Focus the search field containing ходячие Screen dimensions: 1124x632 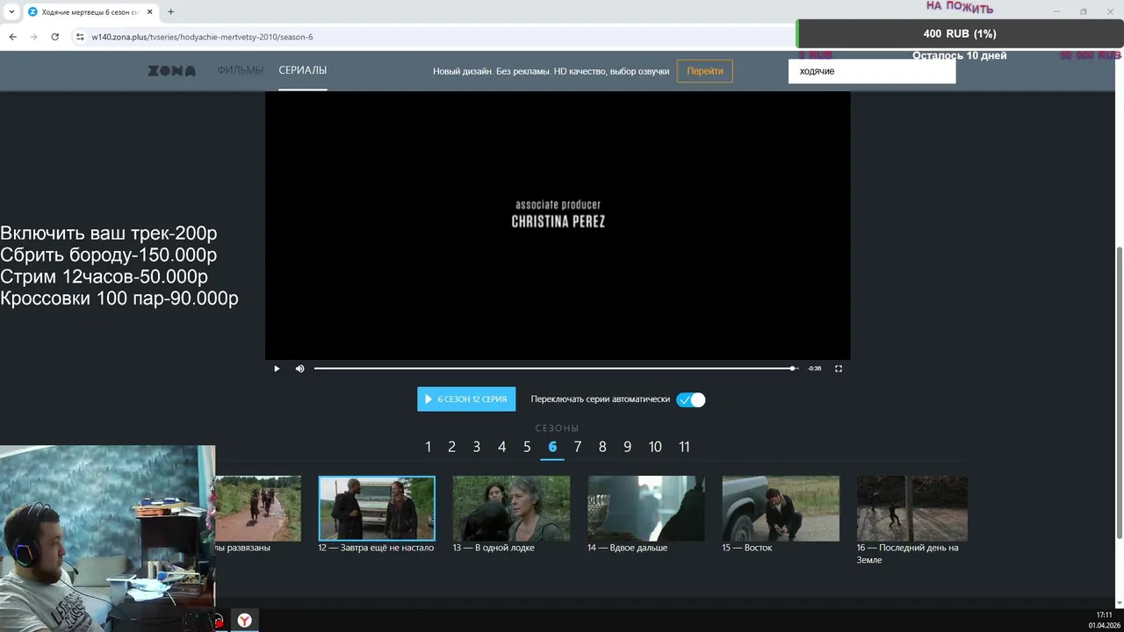[x=871, y=71]
